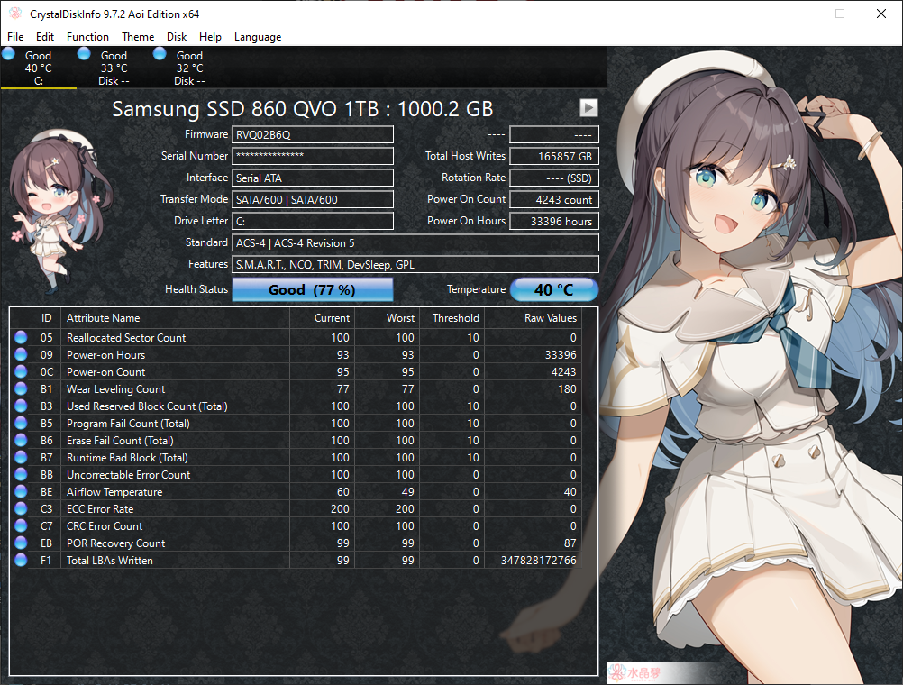Screen dimensions: 903x685
Task: Click Power On Count value 4243 count
Action: coord(554,200)
